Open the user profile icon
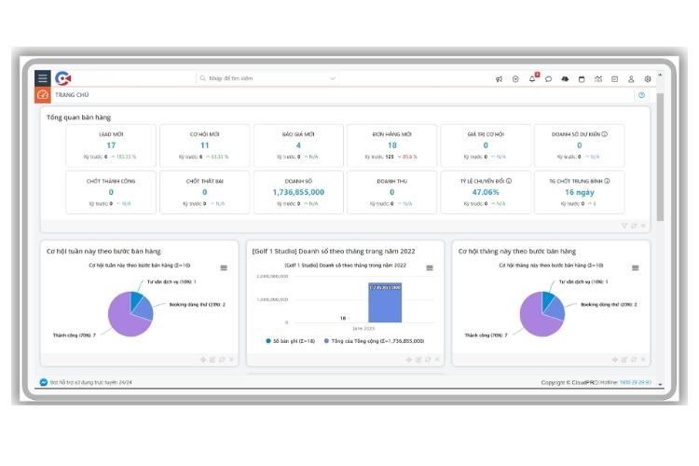699x466 pixels. pos(631,79)
